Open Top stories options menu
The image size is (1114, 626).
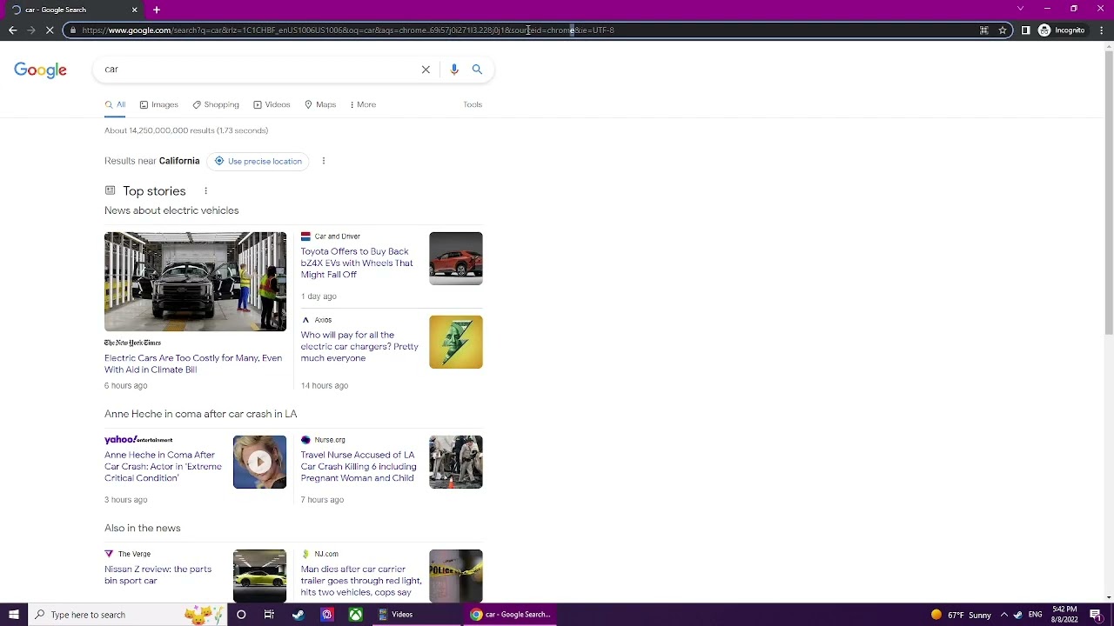(x=205, y=191)
